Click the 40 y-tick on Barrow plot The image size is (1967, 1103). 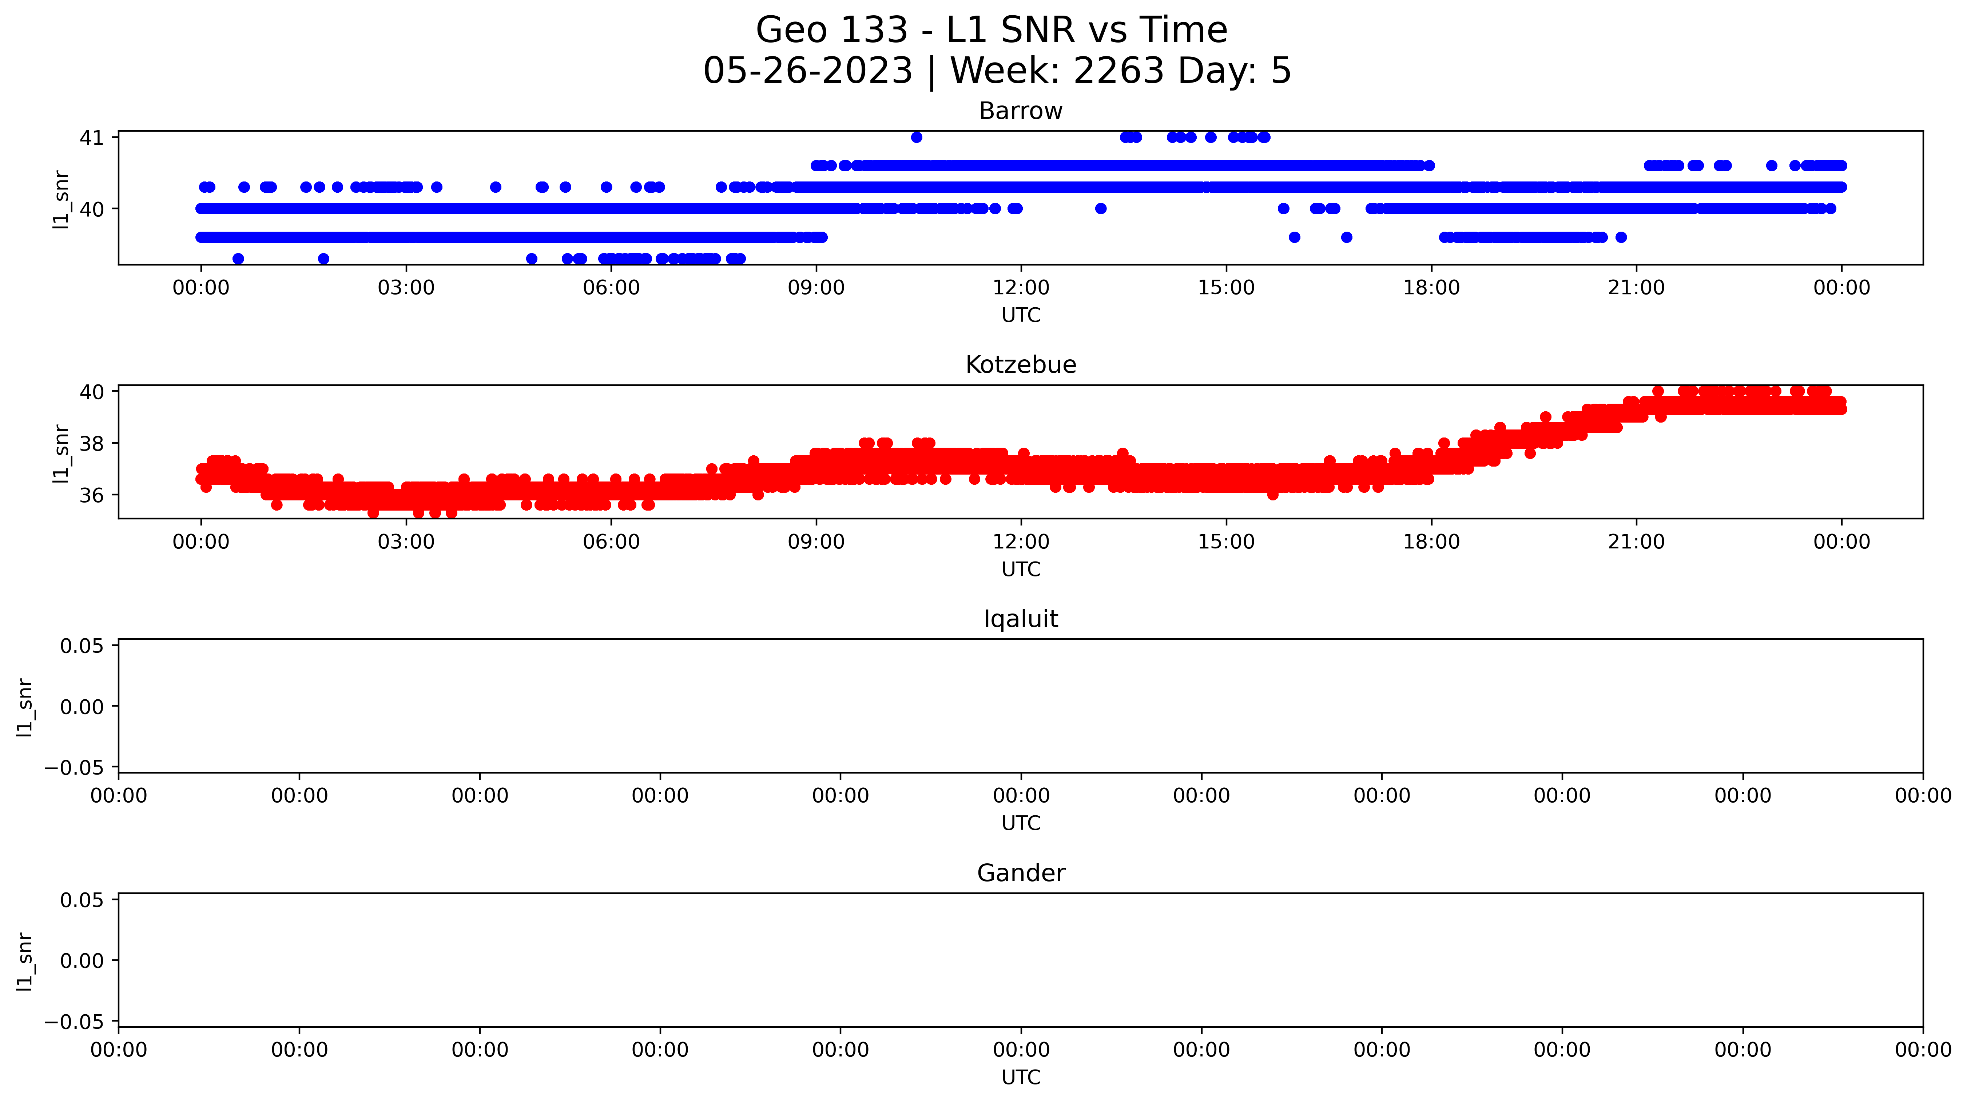pos(92,209)
